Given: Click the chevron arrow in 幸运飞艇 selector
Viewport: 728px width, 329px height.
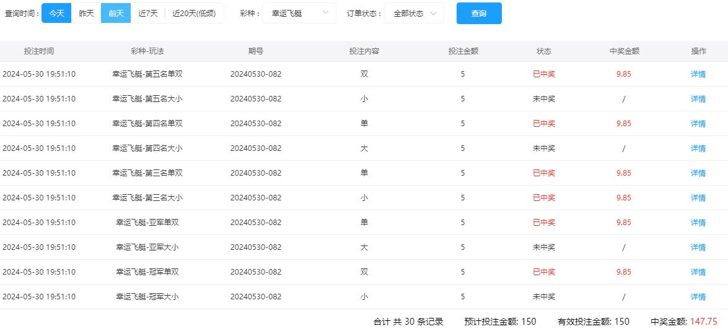Looking at the screenshot, I should (x=326, y=13).
